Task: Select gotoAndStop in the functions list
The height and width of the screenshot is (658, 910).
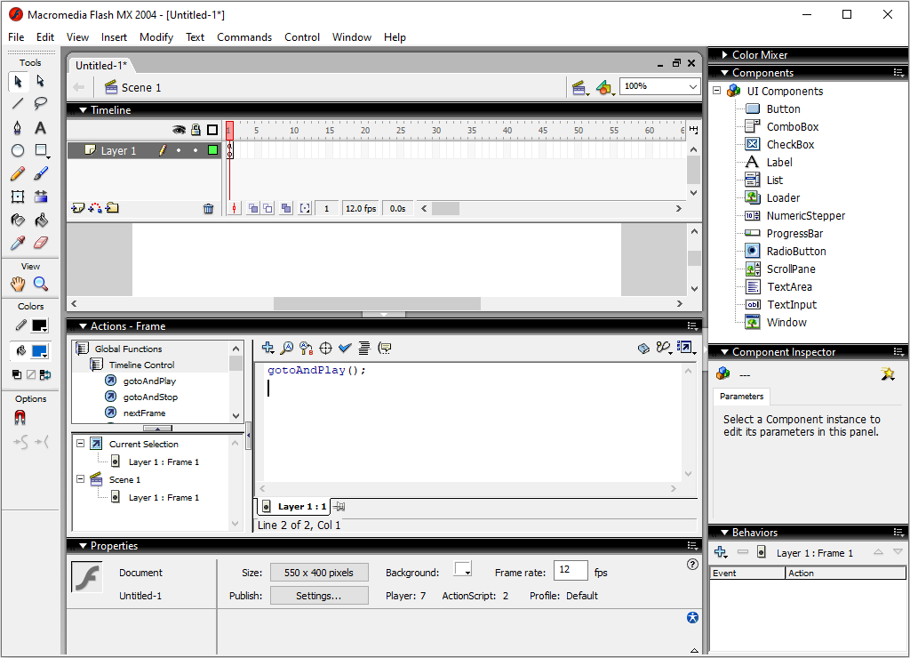Action: (150, 397)
